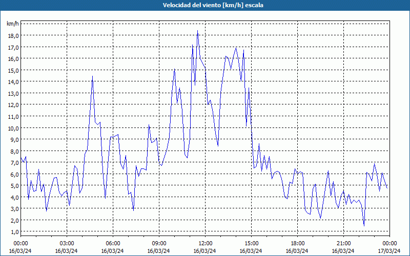410x256 pixels.
Task: Click the 4,0 y-axis label
Action: tap(14, 197)
